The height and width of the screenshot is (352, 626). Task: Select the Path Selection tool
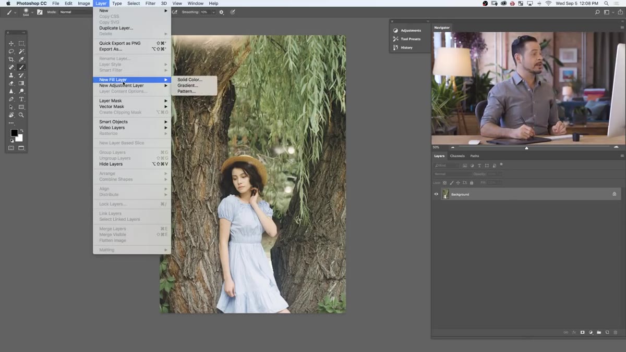tap(11, 107)
